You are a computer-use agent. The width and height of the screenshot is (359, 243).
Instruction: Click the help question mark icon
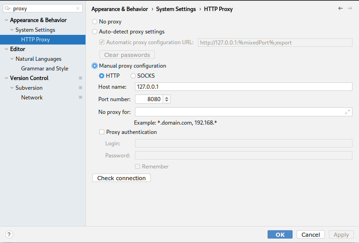pyautogui.click(x=9, y=235)
